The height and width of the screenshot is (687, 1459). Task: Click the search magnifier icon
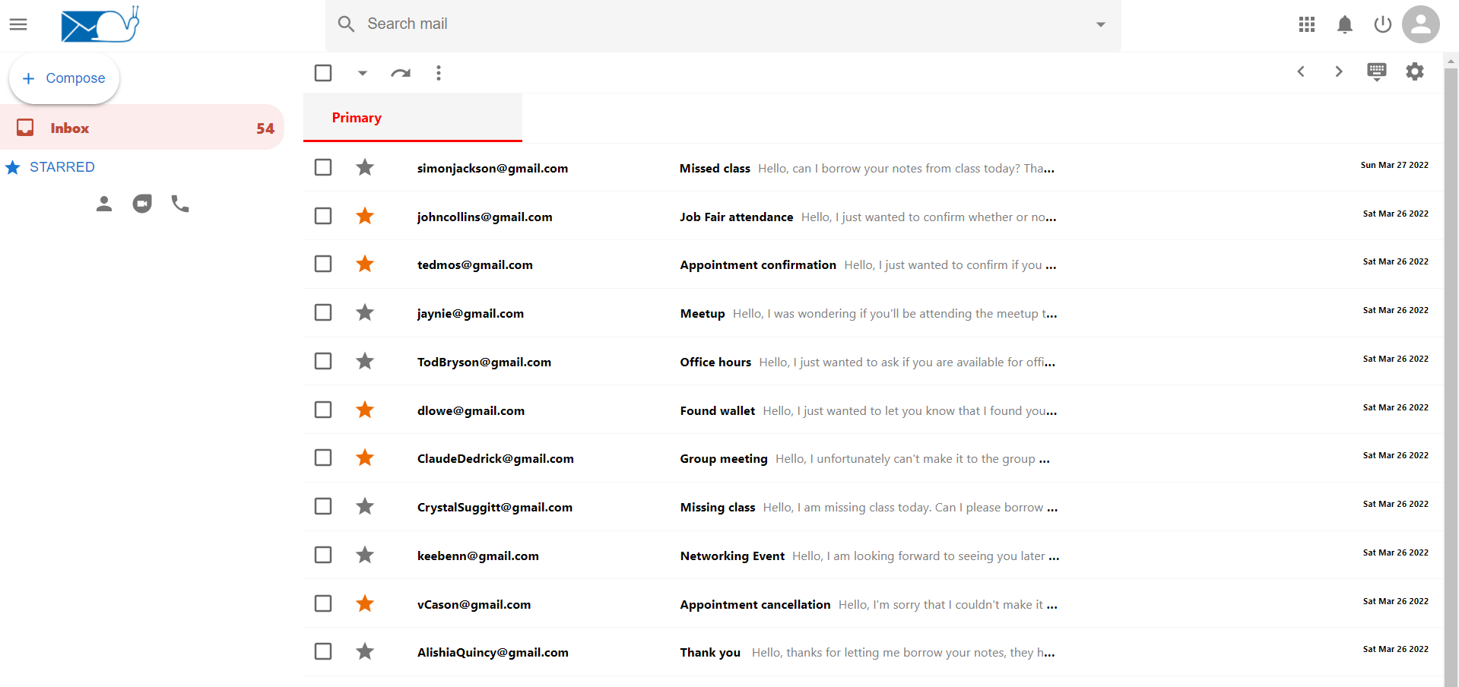346,24
